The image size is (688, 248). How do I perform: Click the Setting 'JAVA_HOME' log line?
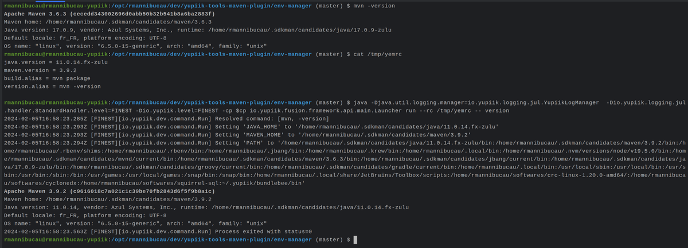pos(251,127)
